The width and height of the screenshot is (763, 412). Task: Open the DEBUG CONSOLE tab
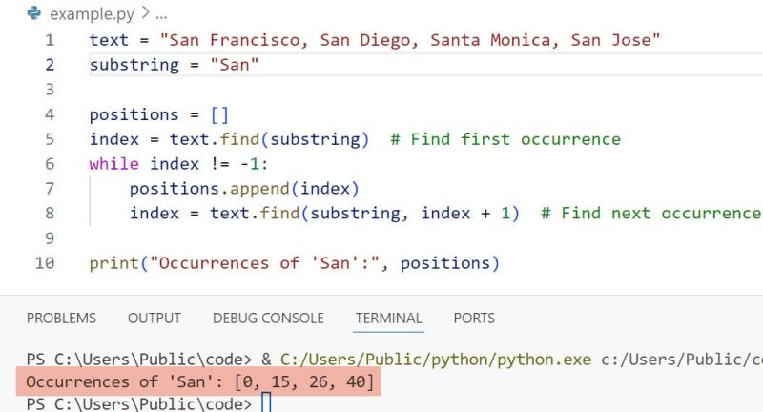click(268, 319)
